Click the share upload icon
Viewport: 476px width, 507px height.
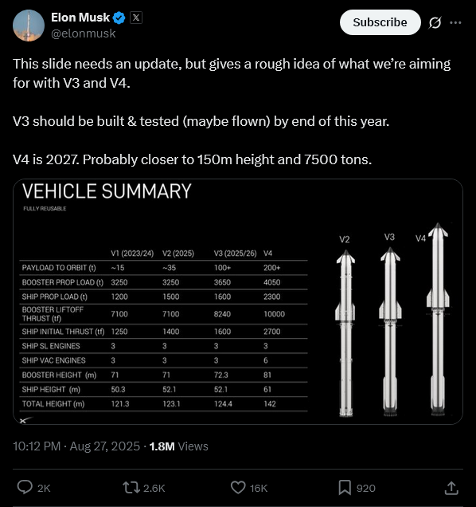(451, 488)
